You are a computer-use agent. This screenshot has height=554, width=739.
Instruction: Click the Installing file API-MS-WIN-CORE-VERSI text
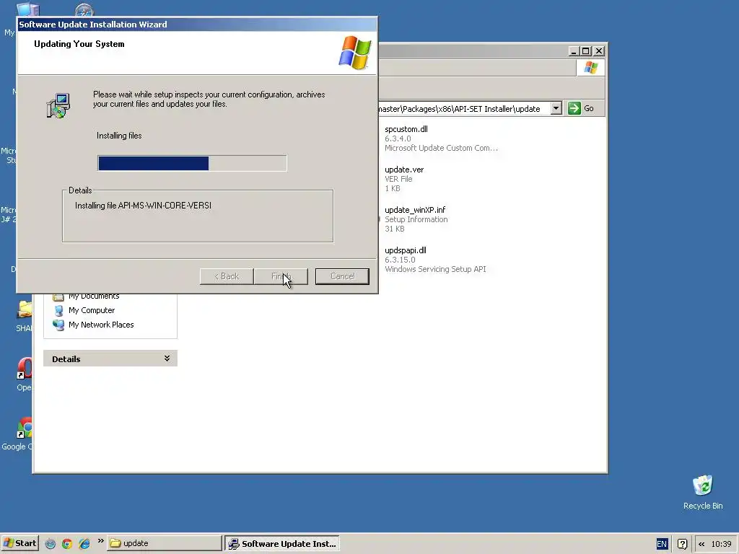144,206
